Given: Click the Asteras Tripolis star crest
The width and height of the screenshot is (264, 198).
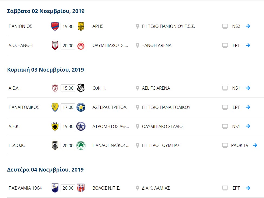Looking at the screenshot, I should point(81,107).
